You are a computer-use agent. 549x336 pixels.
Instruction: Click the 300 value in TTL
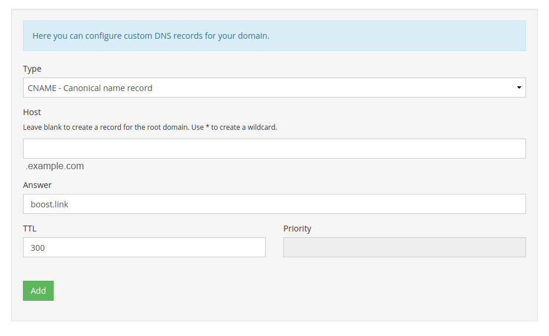coord(38,248)
